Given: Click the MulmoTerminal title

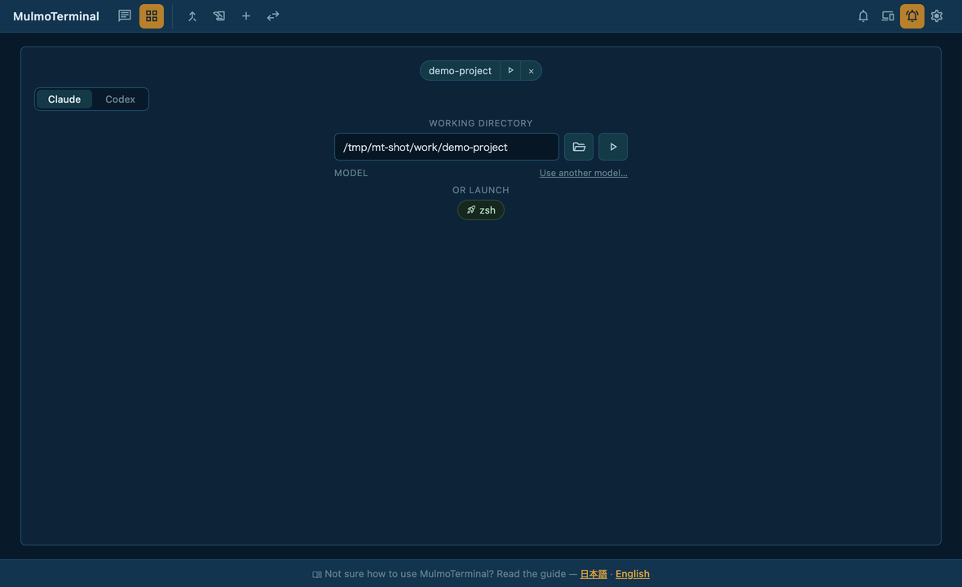Looking at the screenshot, I should [x=55, y=16].
